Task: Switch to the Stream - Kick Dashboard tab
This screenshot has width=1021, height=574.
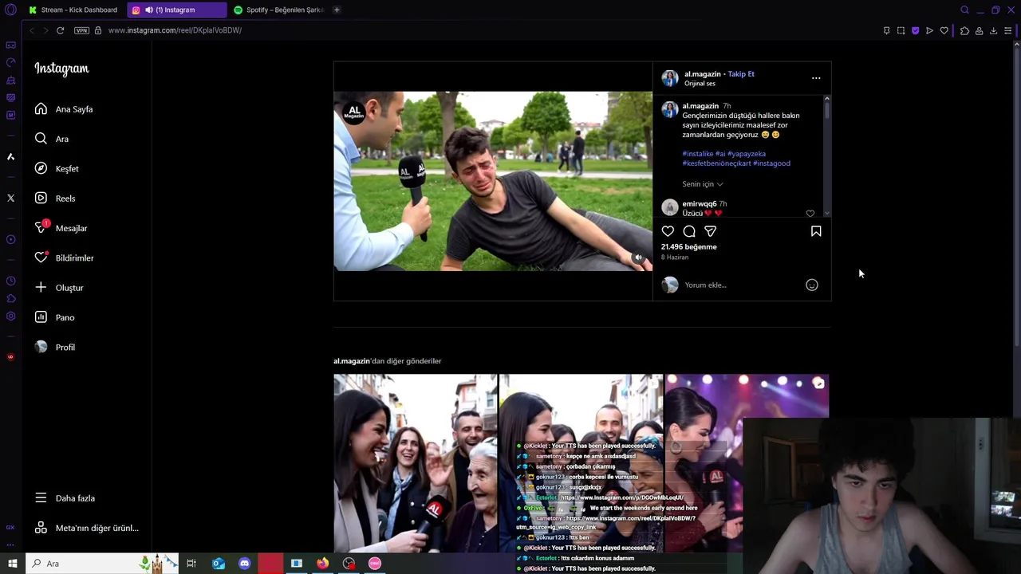Action: coord(73,10)
